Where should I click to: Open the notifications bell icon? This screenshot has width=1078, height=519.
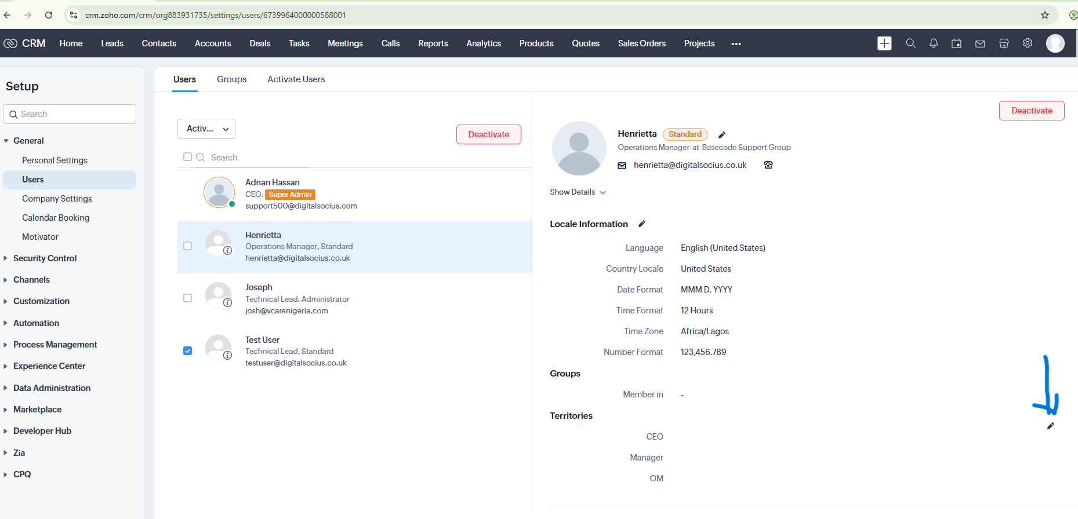pyautogui.click(x=934, y=43)
